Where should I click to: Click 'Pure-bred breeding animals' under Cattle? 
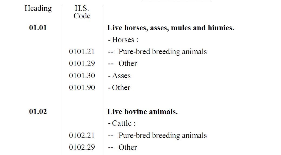(163, 135)
